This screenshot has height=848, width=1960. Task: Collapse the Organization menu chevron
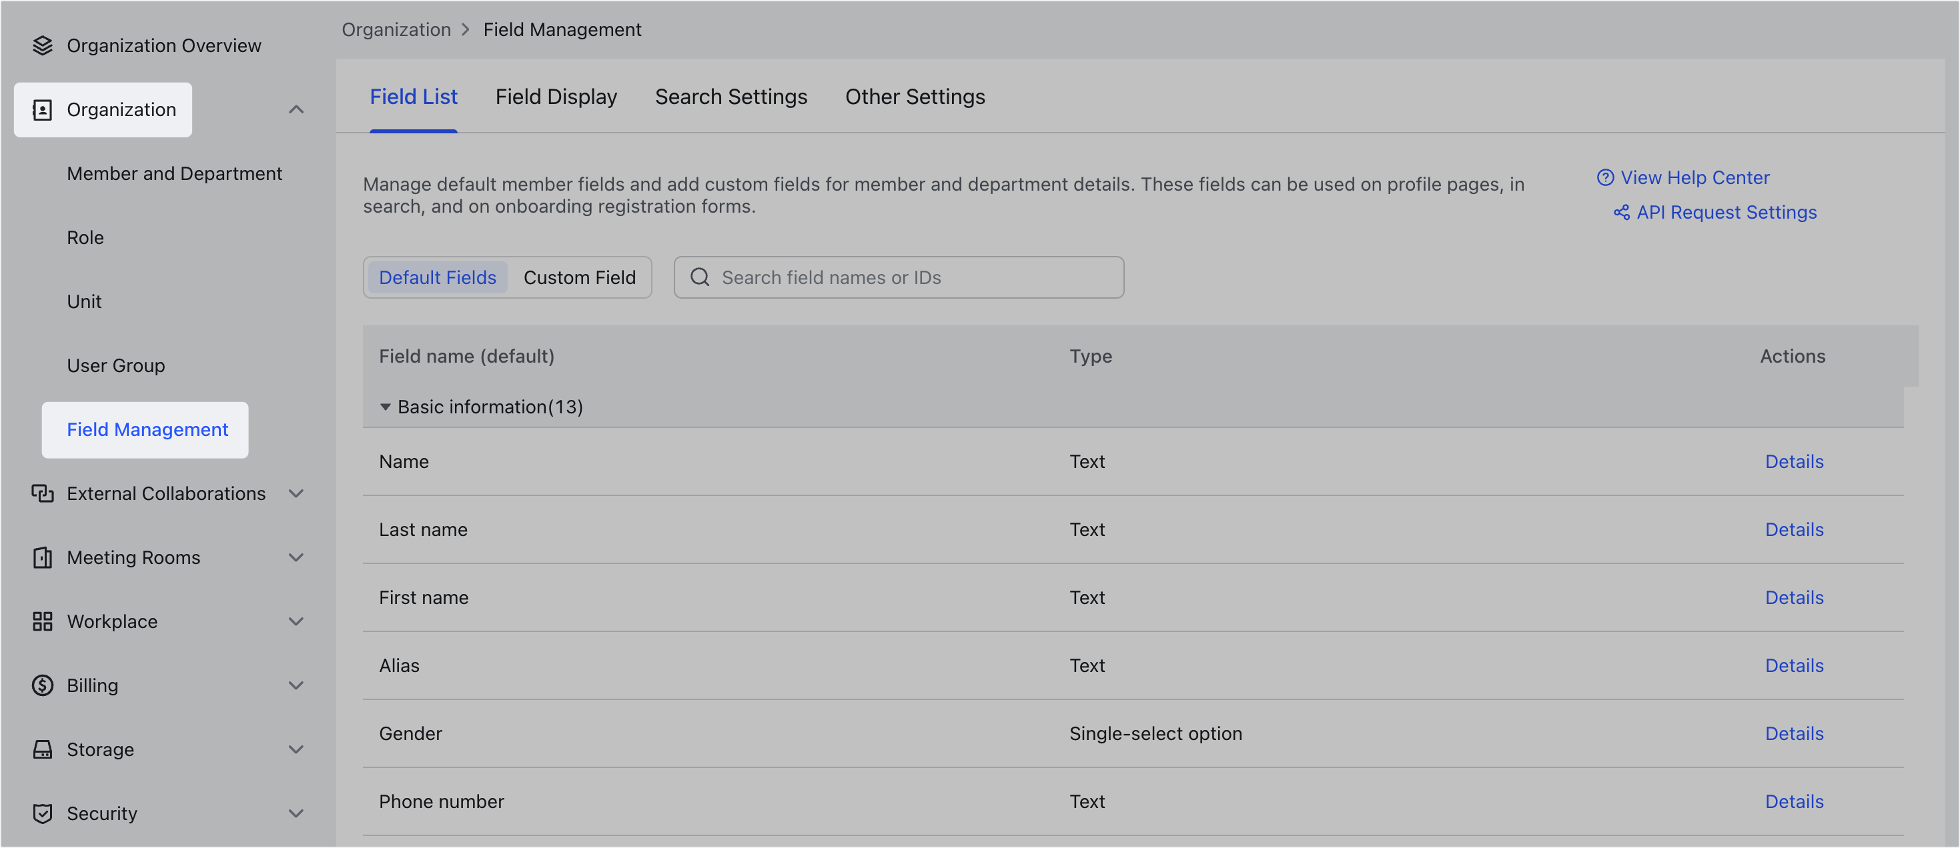(x=296, y=109)
